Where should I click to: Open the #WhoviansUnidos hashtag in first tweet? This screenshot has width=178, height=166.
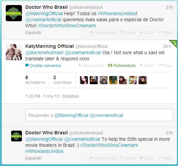(x=117, y=13)
